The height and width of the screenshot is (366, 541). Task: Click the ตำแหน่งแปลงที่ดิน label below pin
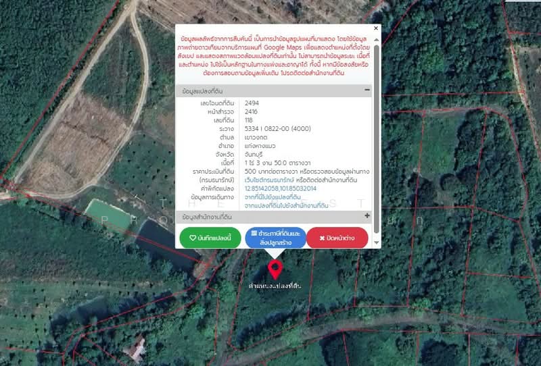[275, 286]
